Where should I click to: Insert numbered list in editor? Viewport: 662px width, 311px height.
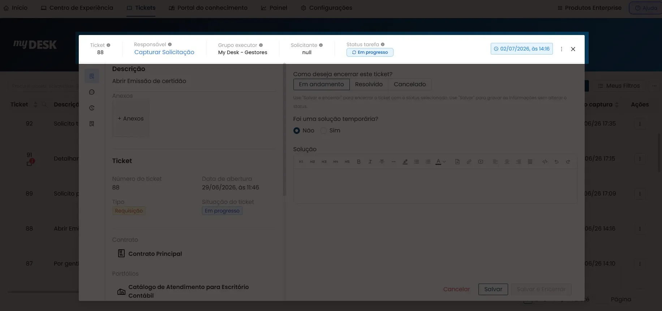[428, 162]
